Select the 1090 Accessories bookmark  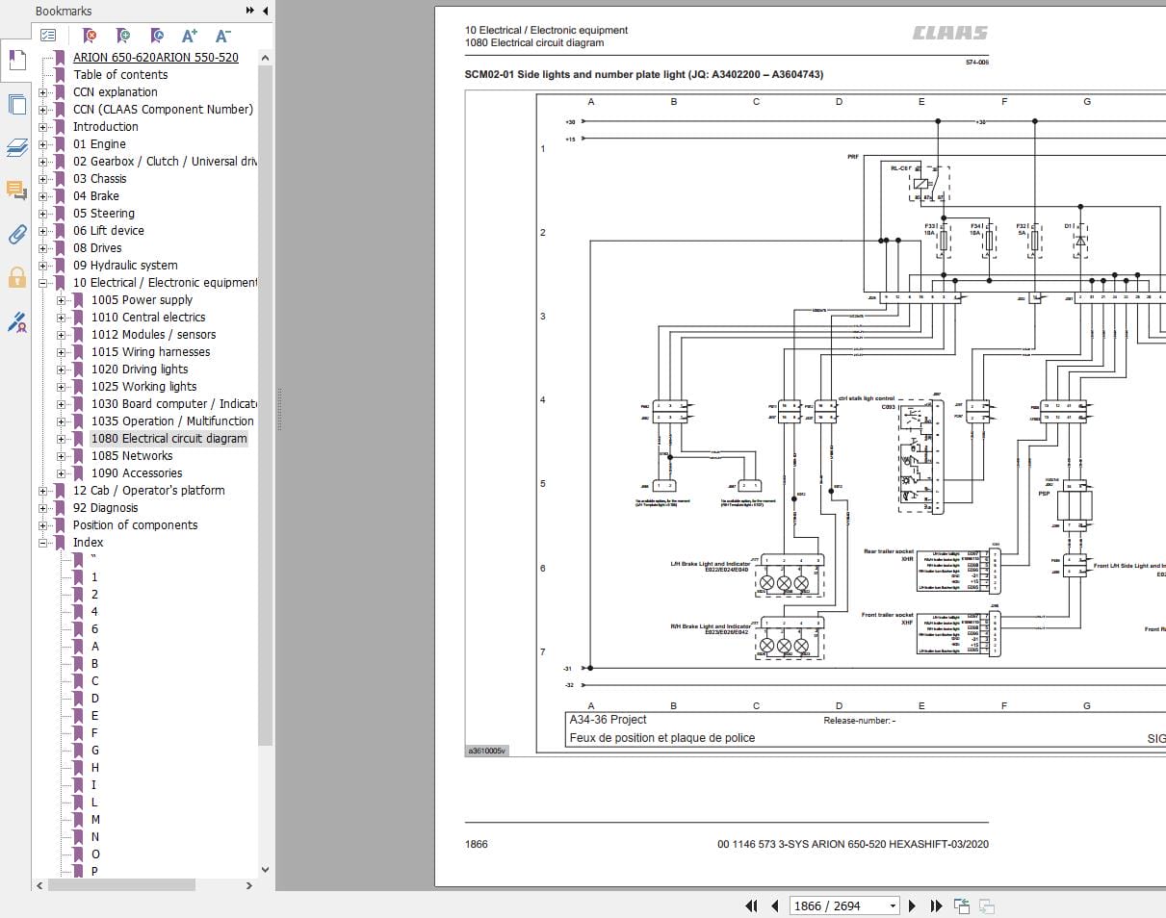pyautogui.click(x=137, y=473)
